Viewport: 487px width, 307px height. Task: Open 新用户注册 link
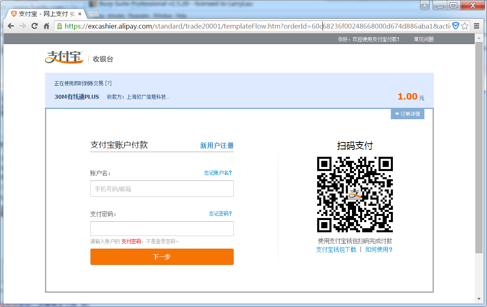pos(217,145)
